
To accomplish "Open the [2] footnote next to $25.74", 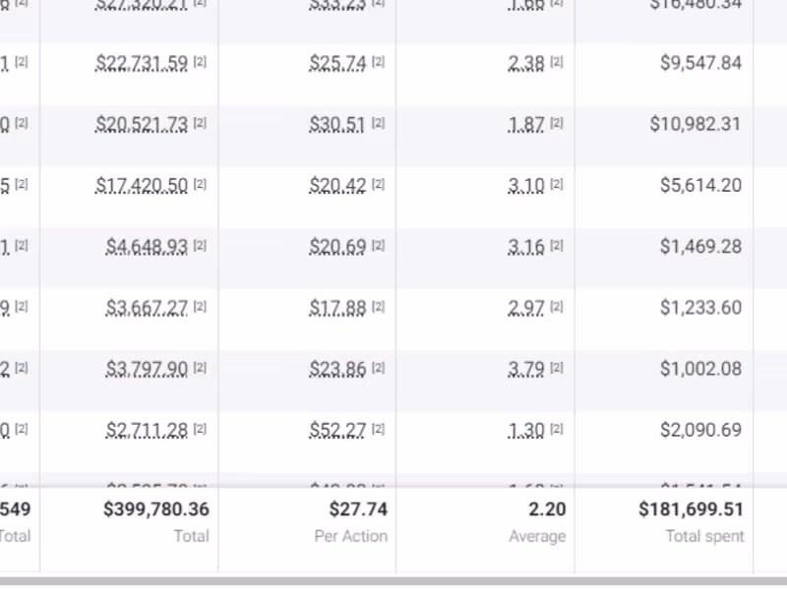I will [x=379, y=62].
